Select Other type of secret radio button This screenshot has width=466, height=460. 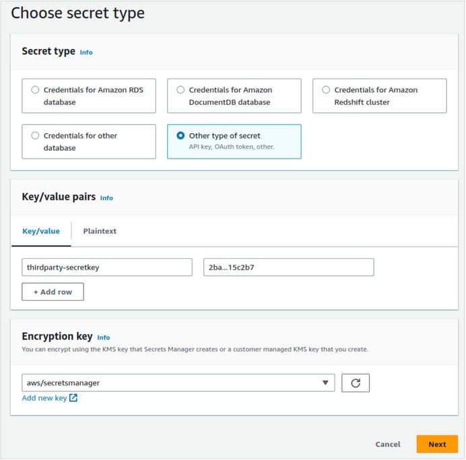point(180,136)
